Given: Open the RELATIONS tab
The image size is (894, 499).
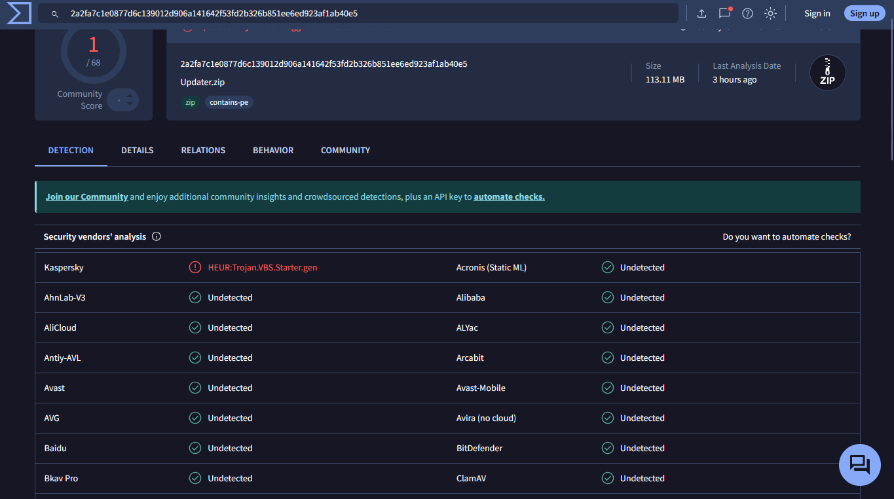Looking at the screenshot, I should click(203, 151).
